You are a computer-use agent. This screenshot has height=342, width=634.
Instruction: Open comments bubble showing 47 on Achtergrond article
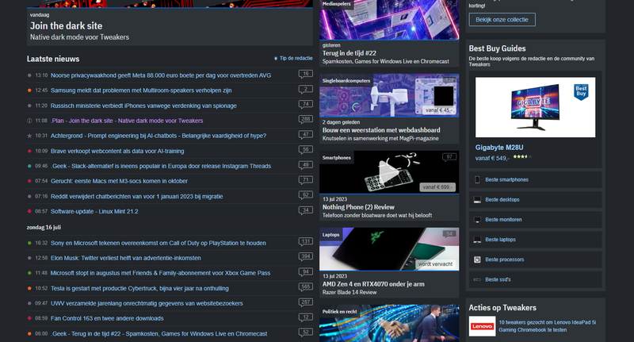[x=306, y=135]
